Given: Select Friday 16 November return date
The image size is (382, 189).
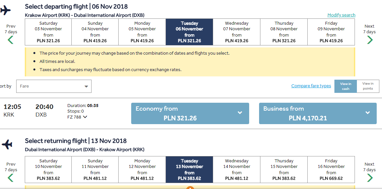Looking at the screenshot, I should pos(331,170).
